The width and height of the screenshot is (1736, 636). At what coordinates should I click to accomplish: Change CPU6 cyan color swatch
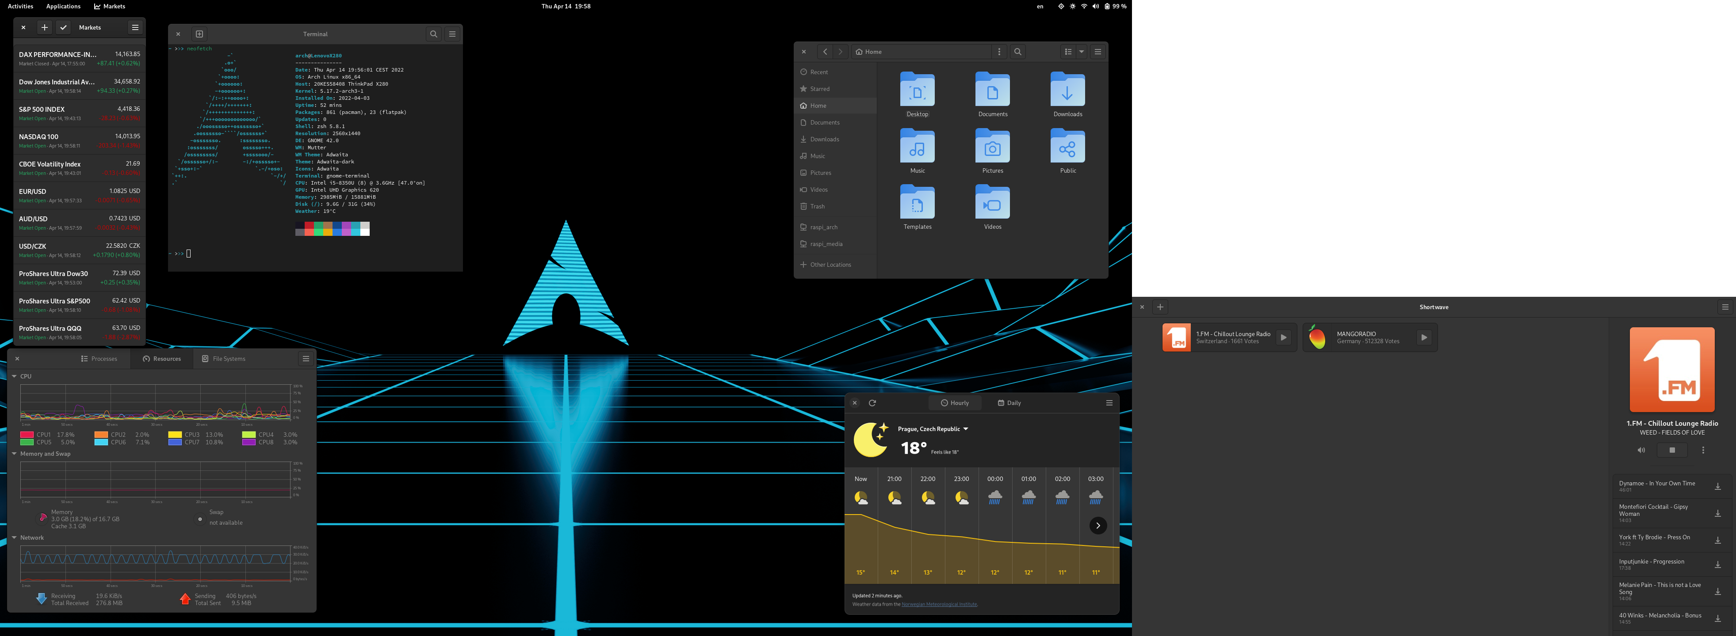(101, 442)
